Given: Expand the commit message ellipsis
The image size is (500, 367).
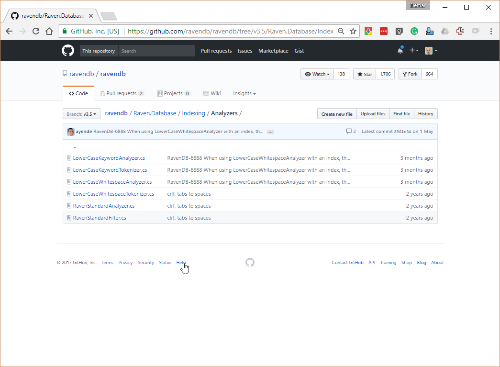Looking at the screenshot, I should (x=270, y=132).
